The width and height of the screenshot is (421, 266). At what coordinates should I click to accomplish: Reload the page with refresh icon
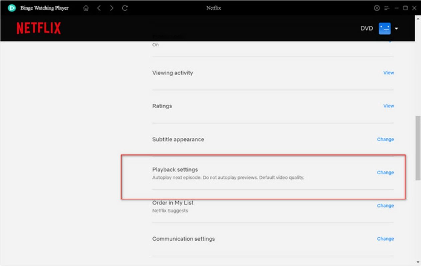click(125, 8)
